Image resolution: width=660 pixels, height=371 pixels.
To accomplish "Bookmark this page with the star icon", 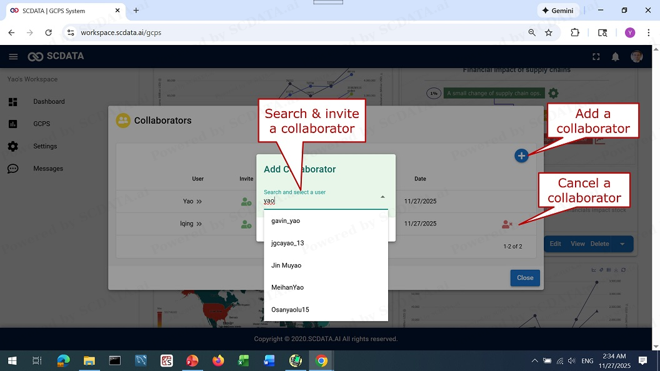I will [x=549, y=32].
